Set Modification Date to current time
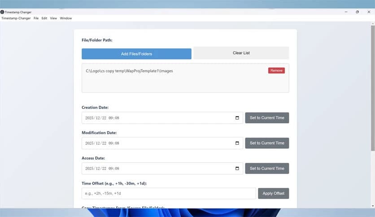The image size is (375, 217). point(267,143)
